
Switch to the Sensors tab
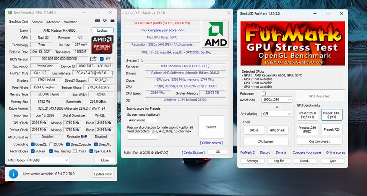(x=37, y=22)
